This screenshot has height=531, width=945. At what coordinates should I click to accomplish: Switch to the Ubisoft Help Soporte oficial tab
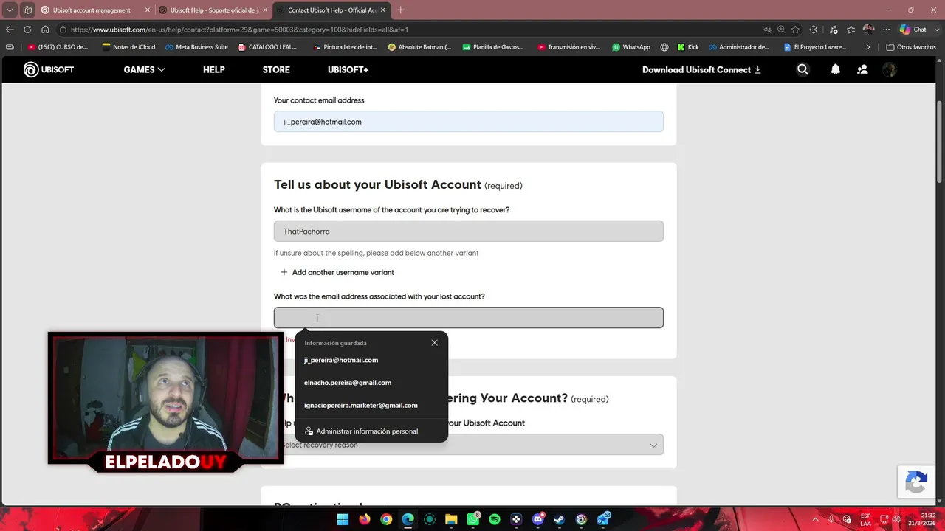(214, 10)
